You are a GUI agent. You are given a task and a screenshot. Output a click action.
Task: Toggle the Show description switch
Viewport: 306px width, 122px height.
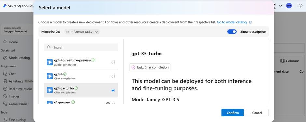[232, 31]
